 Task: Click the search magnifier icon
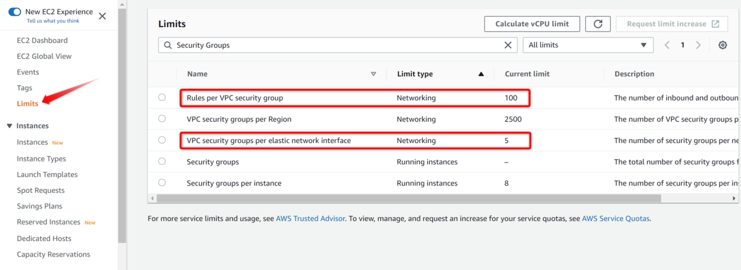(x=167, y=45)
